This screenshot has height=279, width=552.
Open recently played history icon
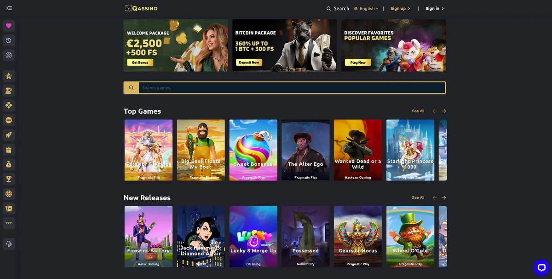9,41
